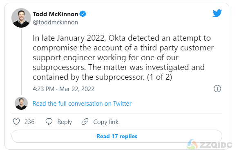
Task: Click the tweet body text about Okta
Action: [123, 58]
